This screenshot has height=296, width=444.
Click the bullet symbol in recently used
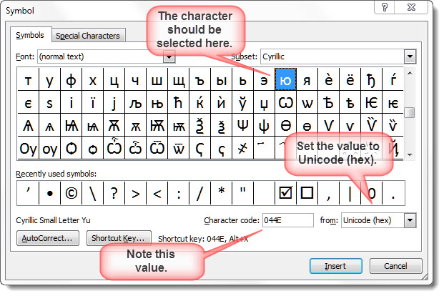[x=48, y=193]
